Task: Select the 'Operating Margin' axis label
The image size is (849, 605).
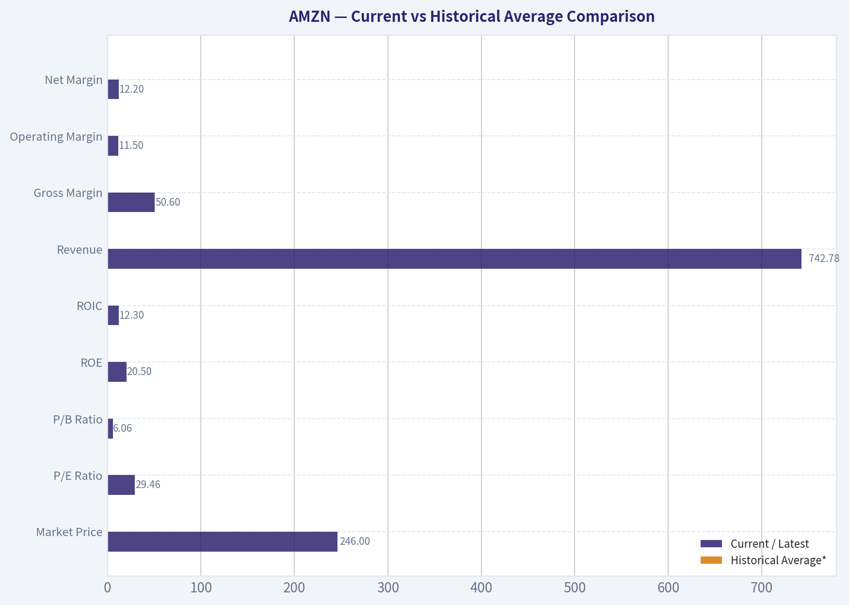Action: (x=56, y=136)
